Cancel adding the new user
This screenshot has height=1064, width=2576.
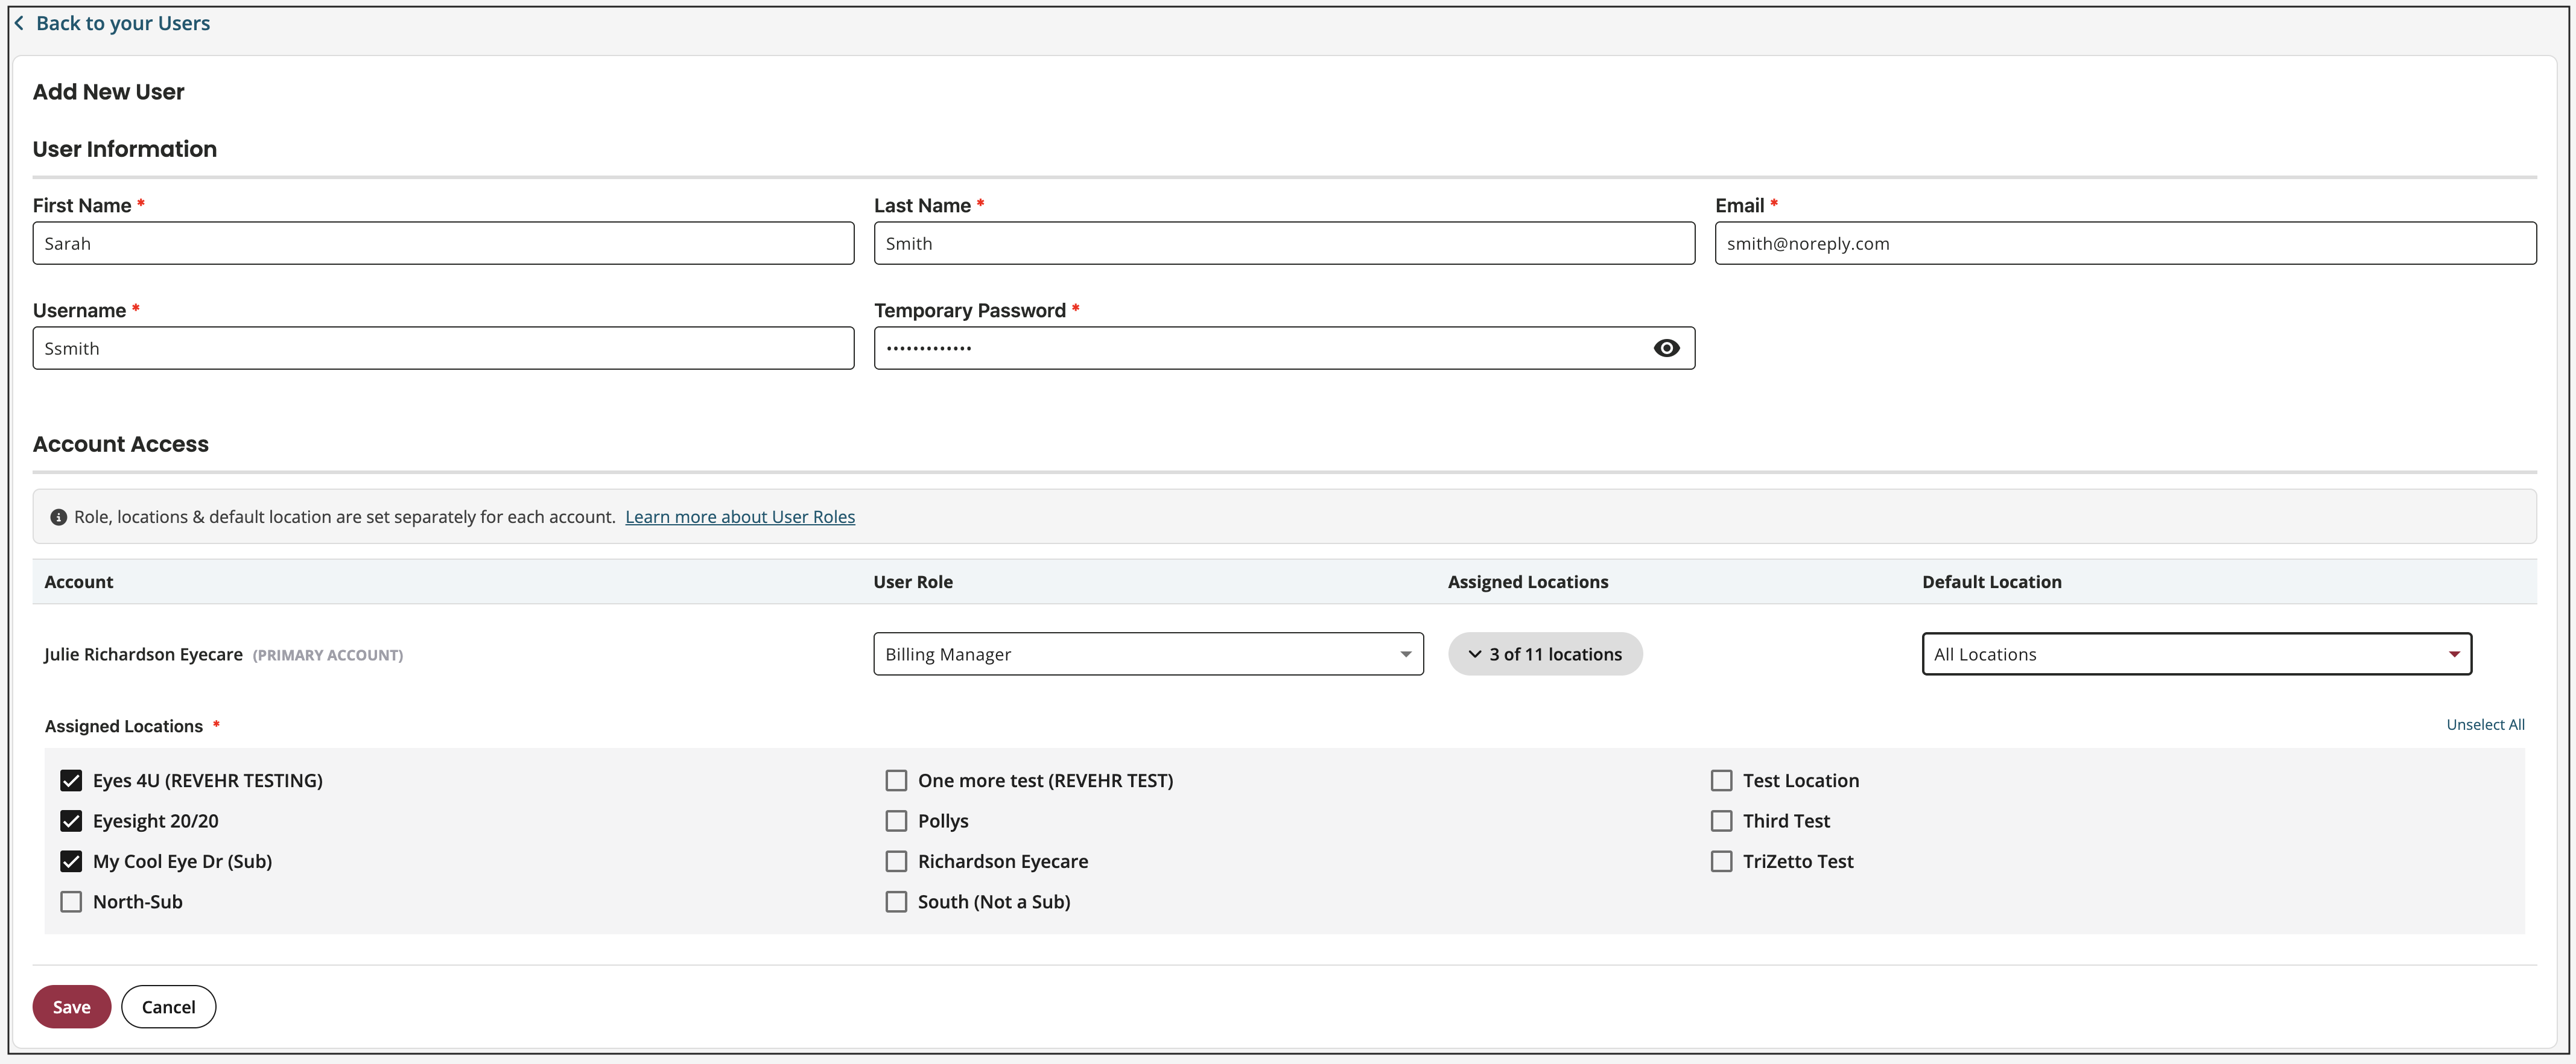[x=168, y=1007]
